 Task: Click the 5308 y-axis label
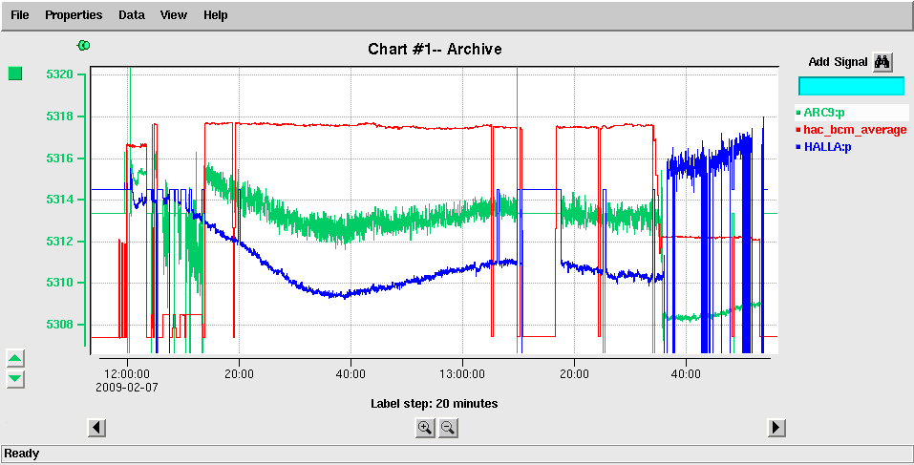pyautogui.click(x=59, y=325)
